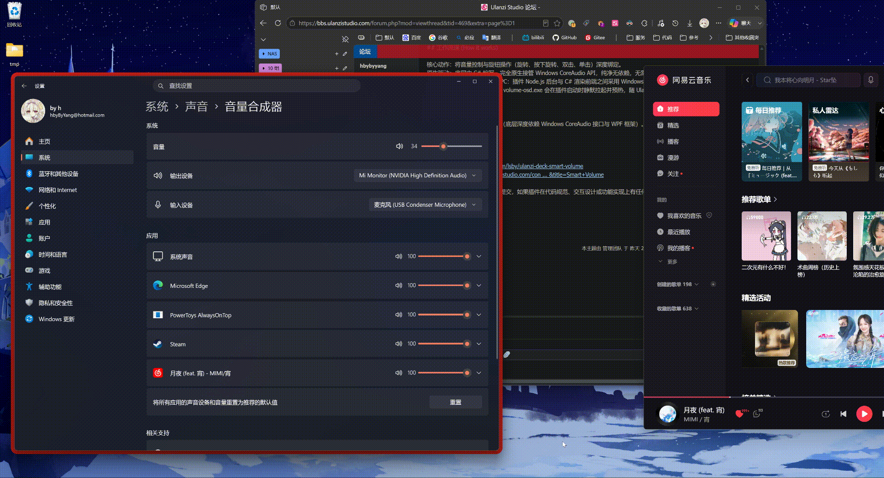Open the 输入设备 microphone dropdown
The height and width of the screenshot is (478, 884).
click(425, 205)
